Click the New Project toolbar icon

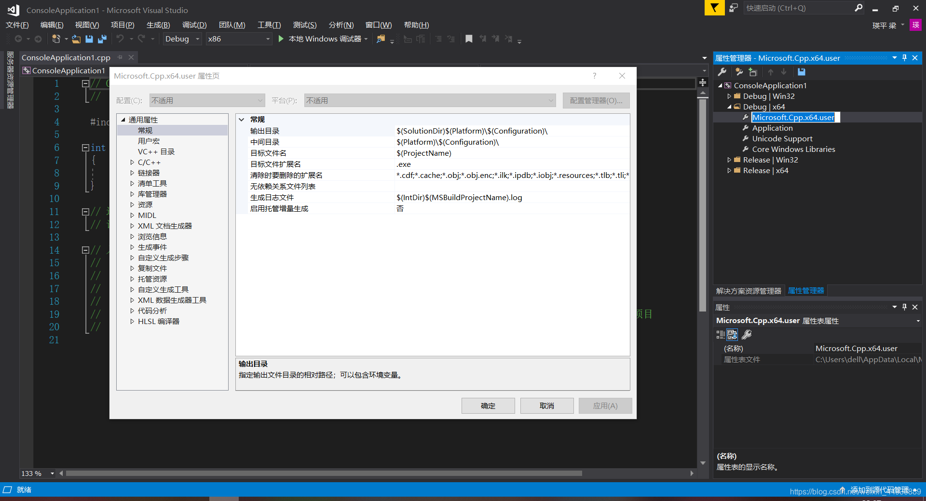click(x=56, y=39)
